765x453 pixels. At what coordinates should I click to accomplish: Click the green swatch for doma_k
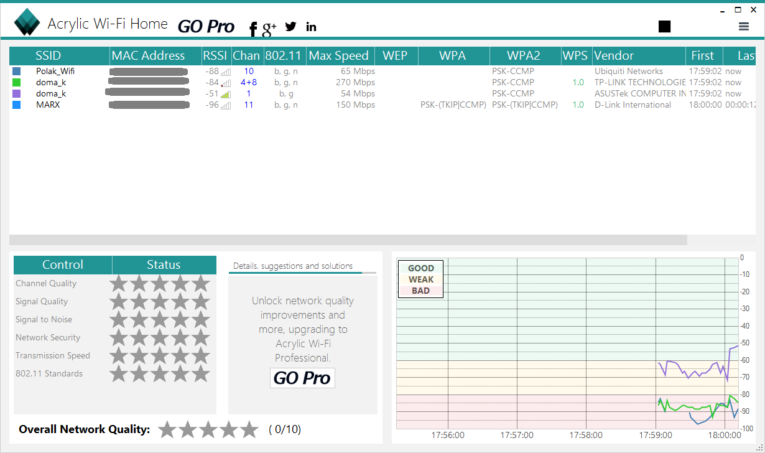point(16,83)
